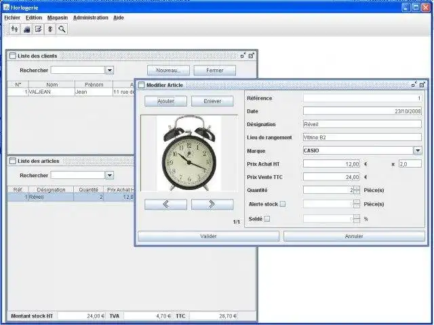Click the Date field showing 23/10/2008

362,111
